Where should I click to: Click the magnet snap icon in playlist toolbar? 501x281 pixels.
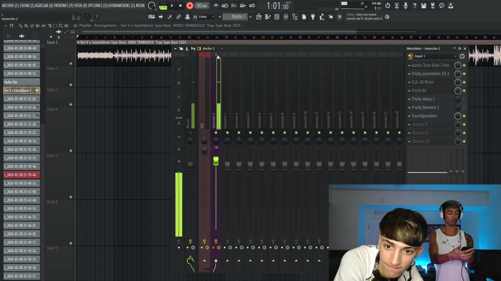coord(11,26)
